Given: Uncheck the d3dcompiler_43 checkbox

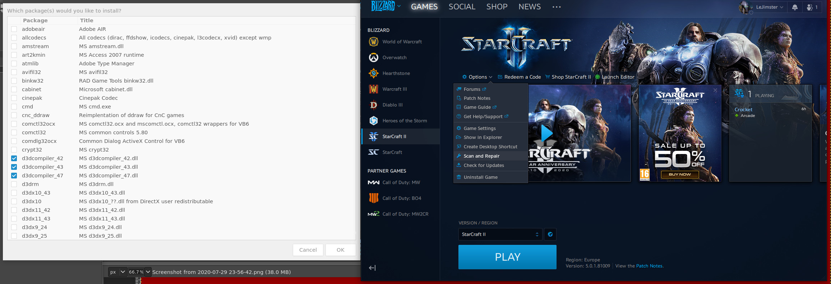Looking at the screenshot, I should click(14, 167).
